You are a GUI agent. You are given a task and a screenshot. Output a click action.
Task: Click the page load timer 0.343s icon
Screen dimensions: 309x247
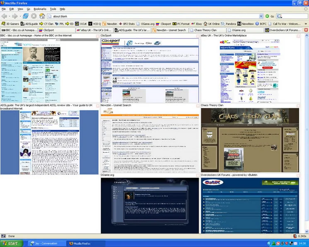[295, 236]
